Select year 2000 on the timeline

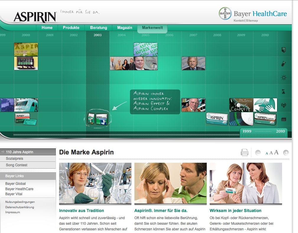click(x=26, y=35)
